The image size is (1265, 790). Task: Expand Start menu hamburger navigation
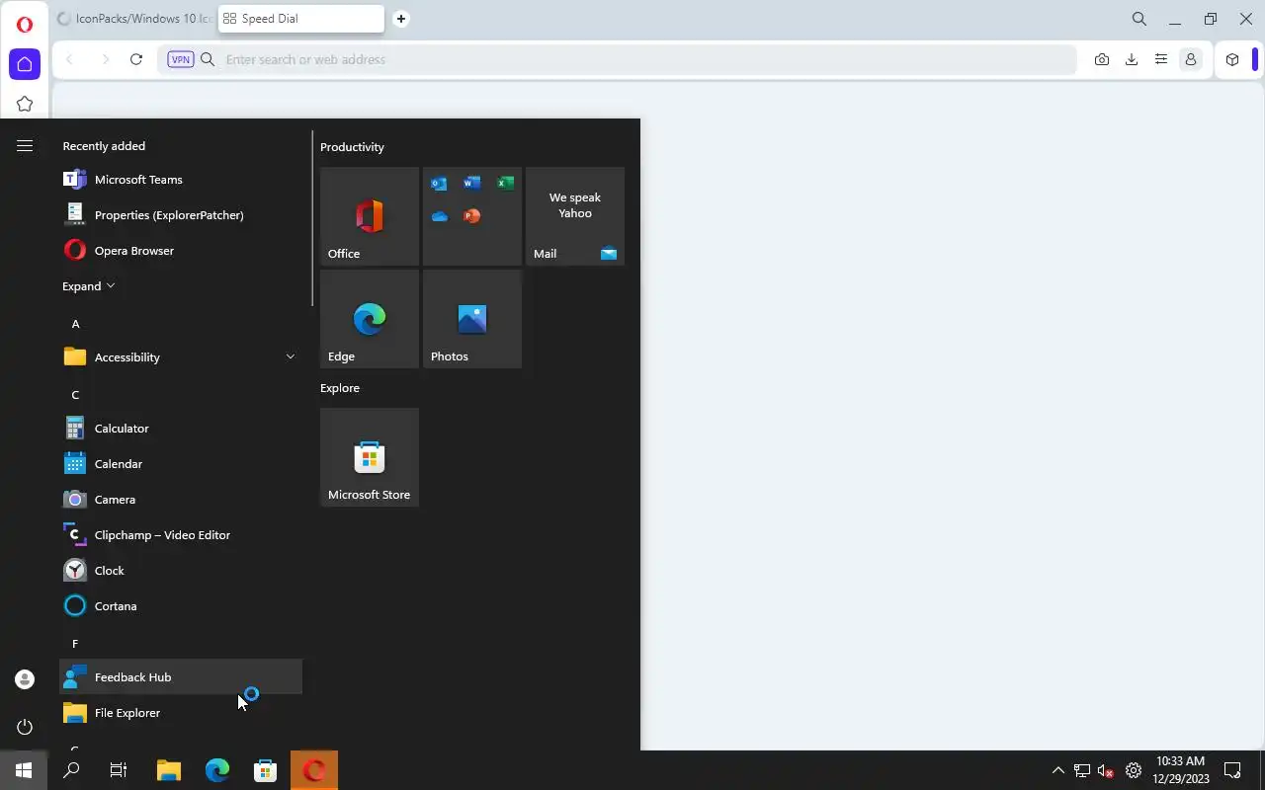coord(25,146)
